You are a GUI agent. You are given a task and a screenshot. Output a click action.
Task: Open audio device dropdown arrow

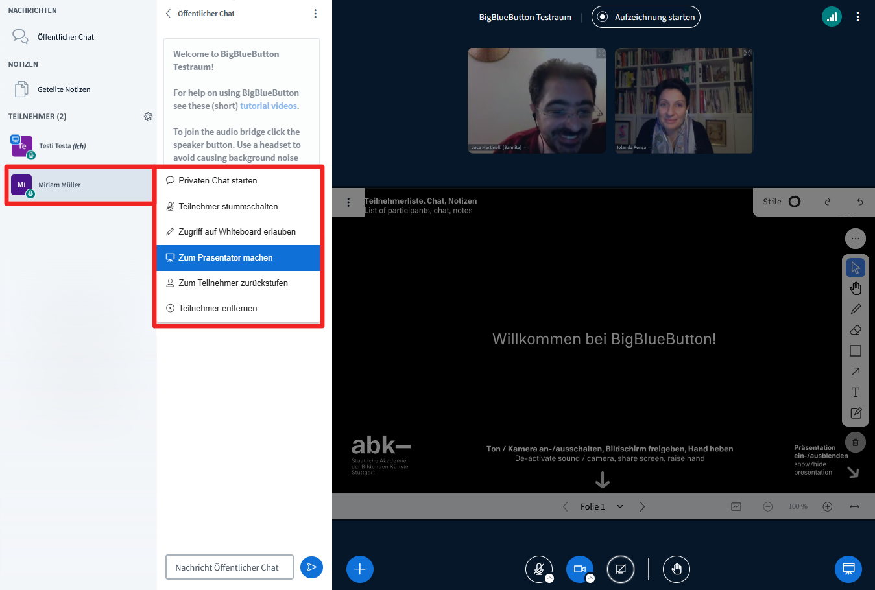click(x=549, y=578)
